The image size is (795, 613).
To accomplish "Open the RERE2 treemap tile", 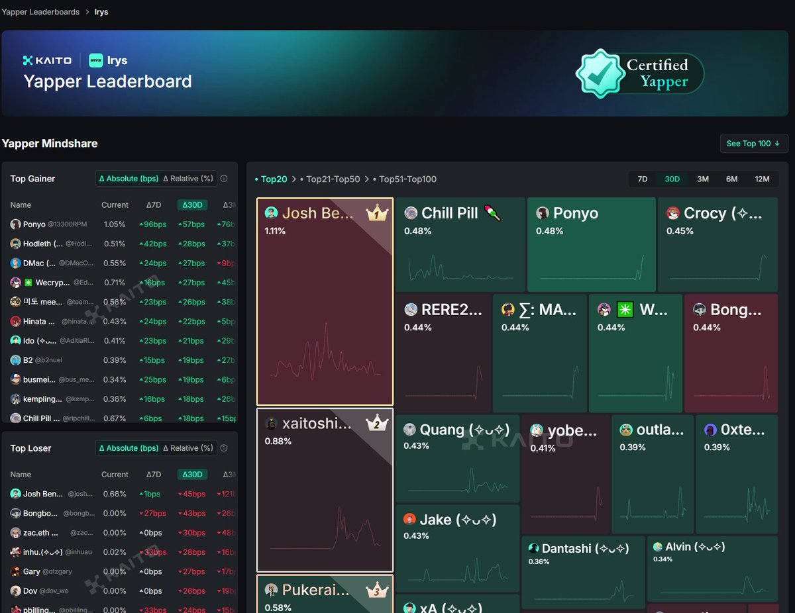I will point(444,354).
